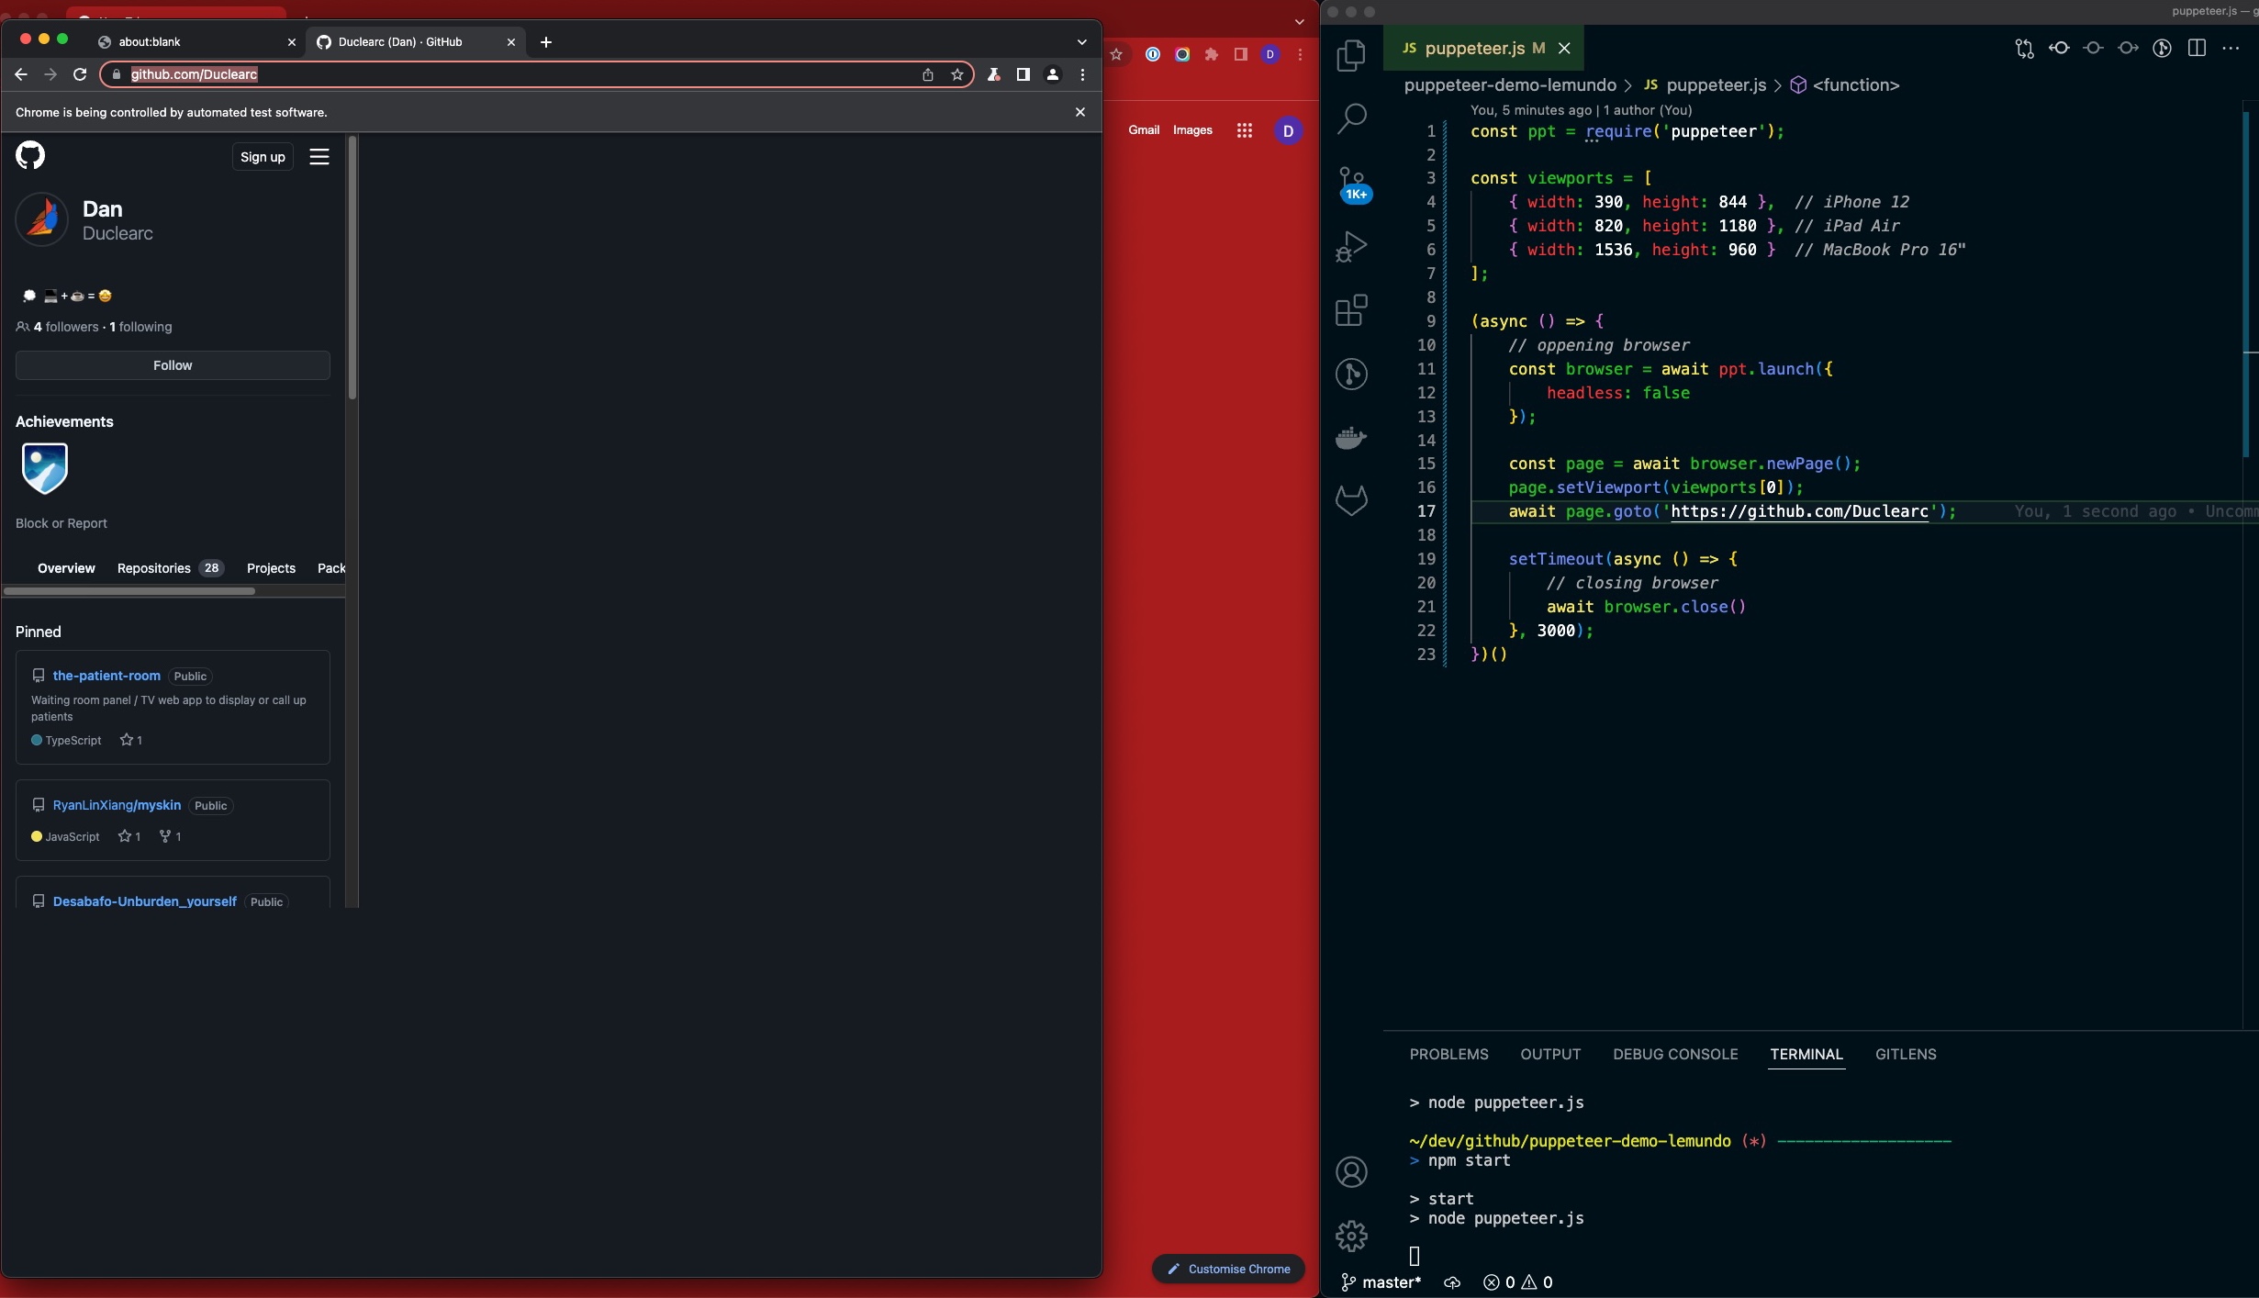This screenshot has width=2259, height=1298.
Task: Click the Block or Report link
Action: [62, 523]
